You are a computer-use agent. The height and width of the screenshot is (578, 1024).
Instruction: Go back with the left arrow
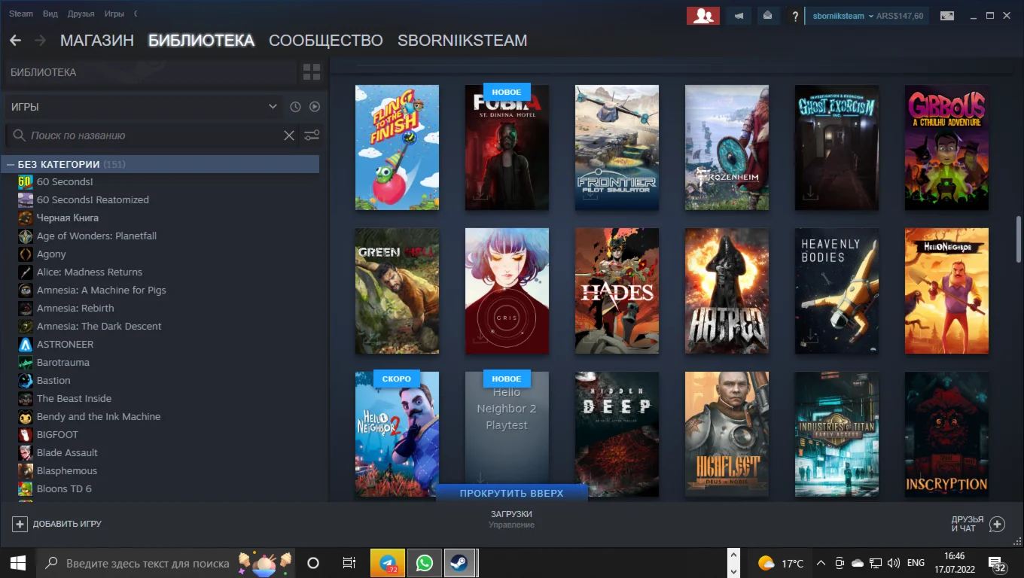15,40
